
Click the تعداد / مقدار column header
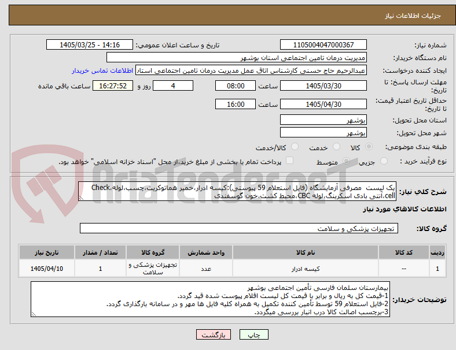[100, 252]
